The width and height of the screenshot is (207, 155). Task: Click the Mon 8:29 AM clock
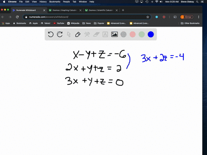pyautogui.click(x=172, y=2)
